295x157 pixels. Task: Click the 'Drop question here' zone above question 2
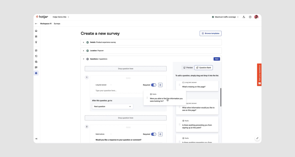click(125, 118)
